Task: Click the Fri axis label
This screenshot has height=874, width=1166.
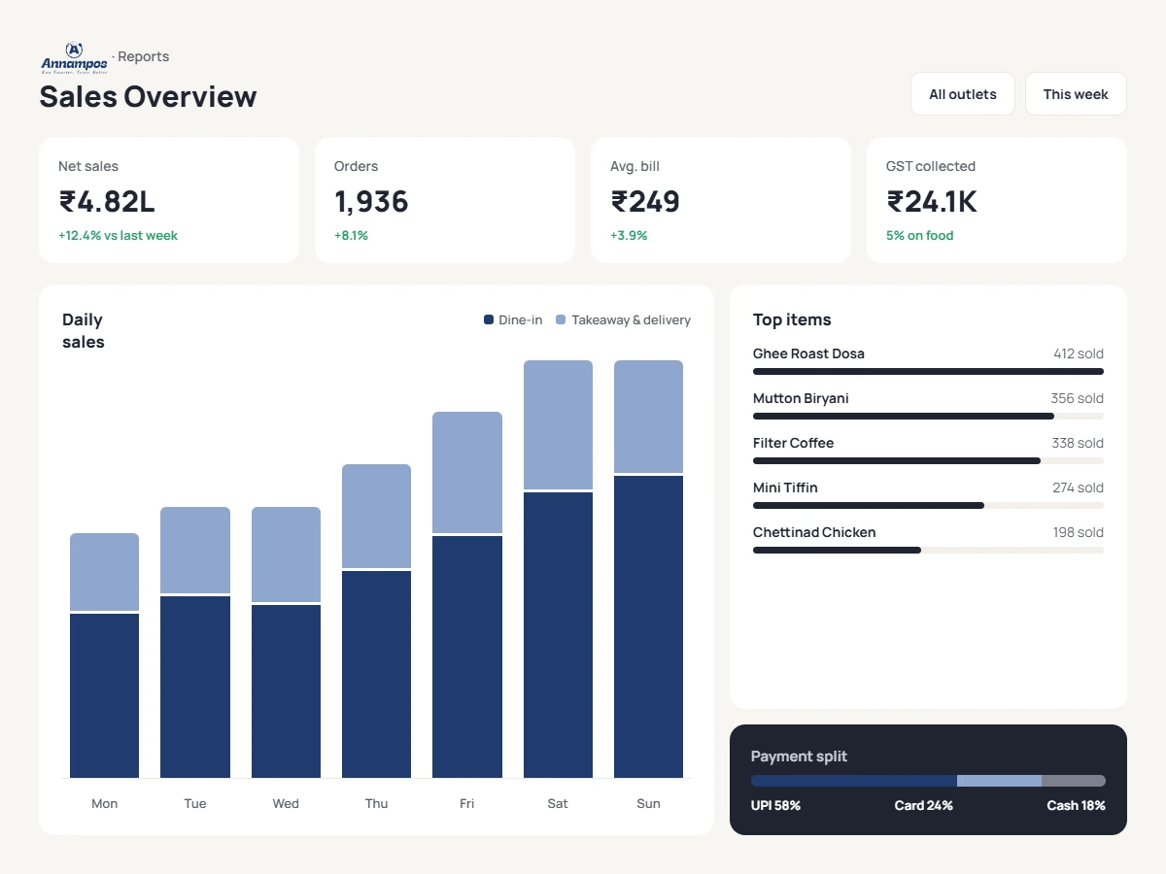Action: click(467, 803)
